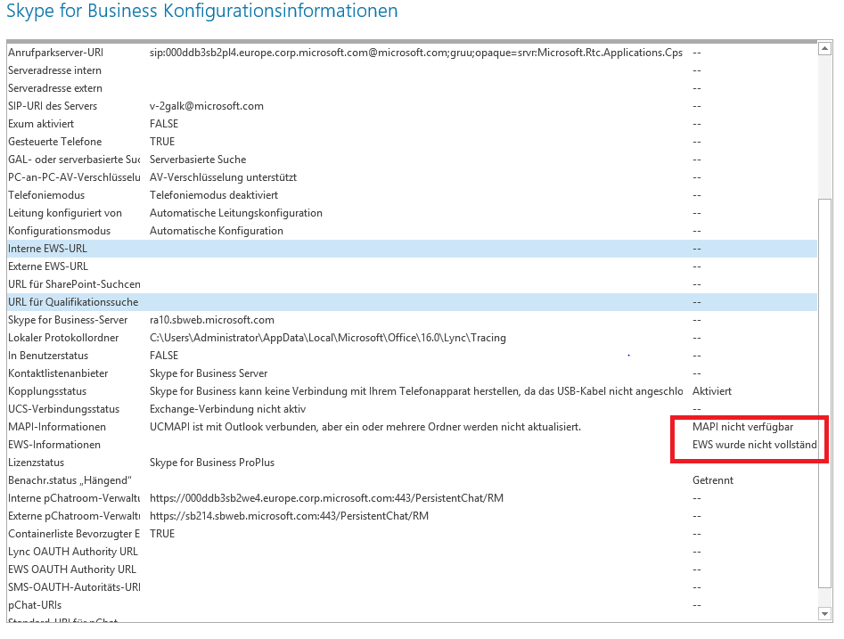This screenshot has width=844, height=639.
Task: Click the Kontaktlistenanbieter label
Action: point(58,373)
